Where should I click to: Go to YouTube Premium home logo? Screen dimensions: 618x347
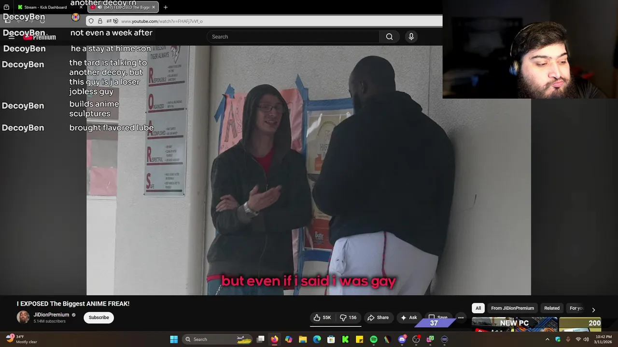click(40, 37)
